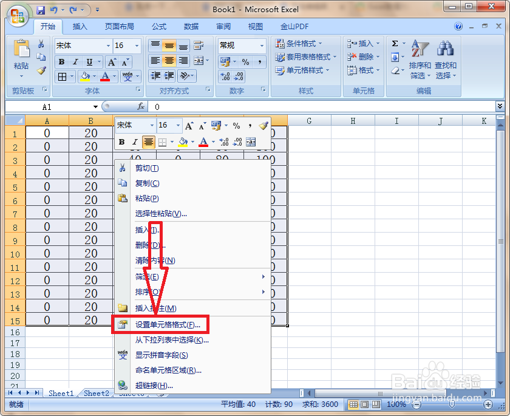Image resolution: width=510 pixels, height=416 pixels.
Task: Click 删除 button in Cells group
Action: tap(363, 57)
